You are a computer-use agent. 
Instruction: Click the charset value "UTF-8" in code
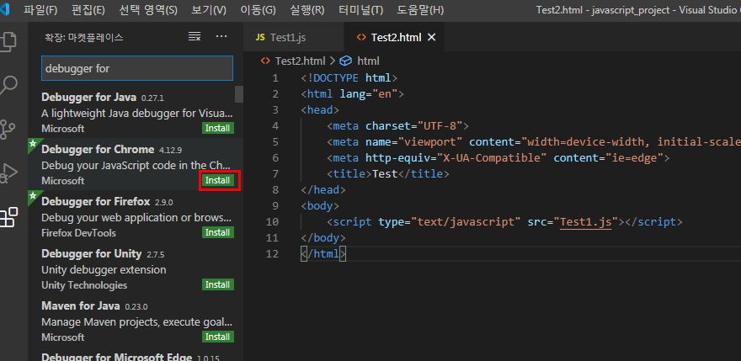440,126
